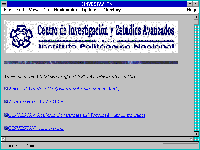Viewport: 200px width, 150px height.
Task: Minimize the CINVESTAV-IPN window
Action: [x=190, y=4]
